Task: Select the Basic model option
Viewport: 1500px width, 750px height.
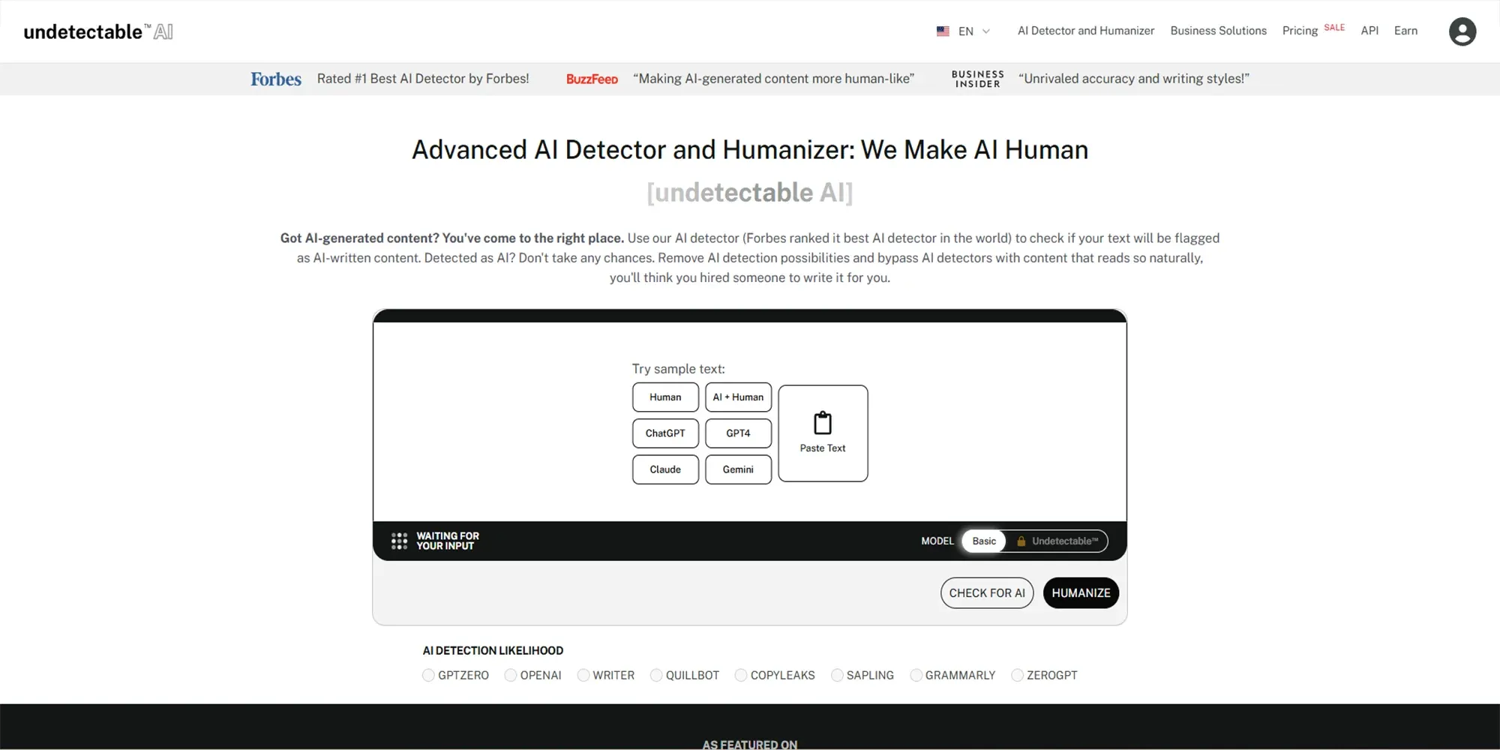Action: 984,541
